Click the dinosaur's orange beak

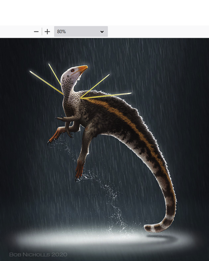pos(83,68)
